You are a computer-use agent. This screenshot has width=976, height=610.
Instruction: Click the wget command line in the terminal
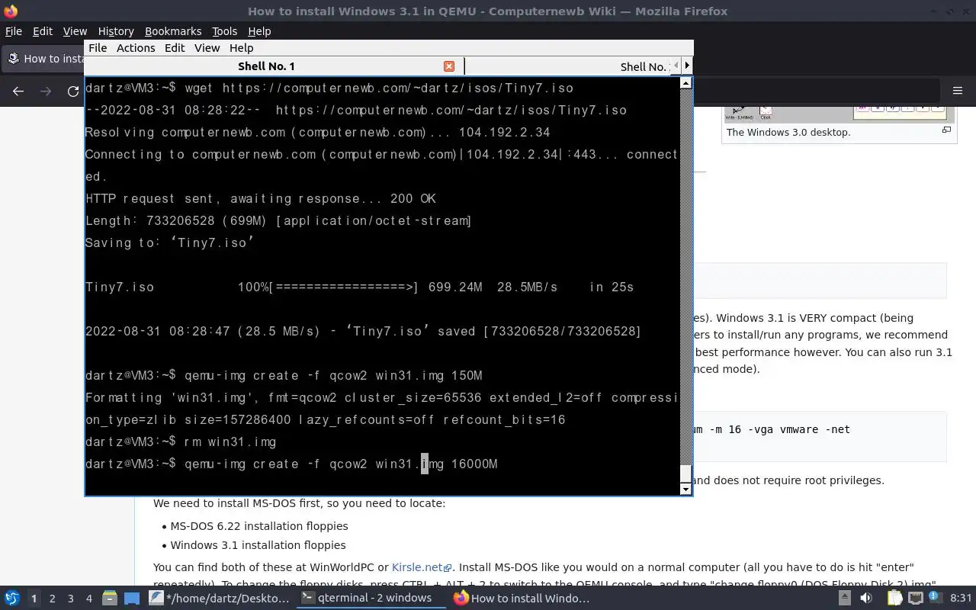[329, 88]
